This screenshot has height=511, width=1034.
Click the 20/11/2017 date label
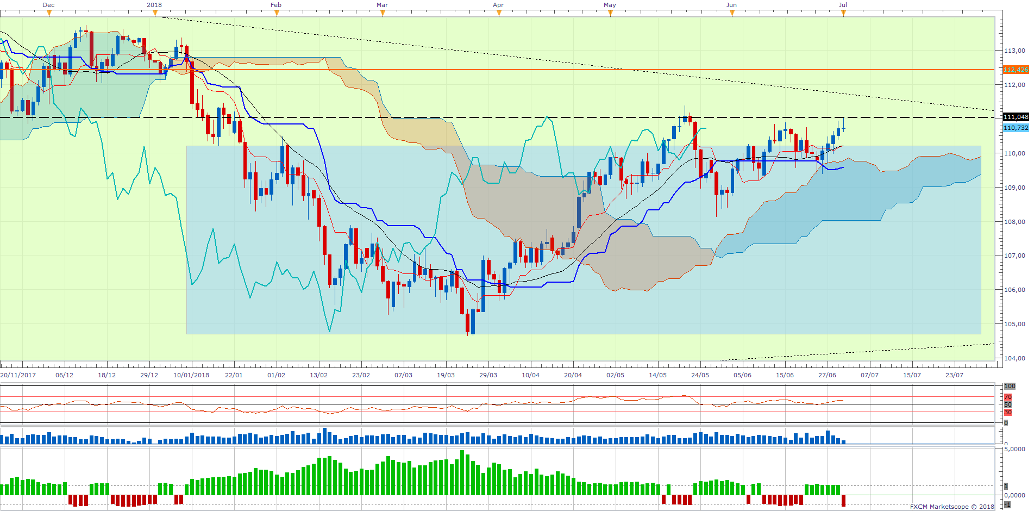18,375
